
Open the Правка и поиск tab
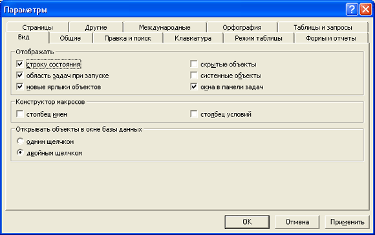click(128, 38)
